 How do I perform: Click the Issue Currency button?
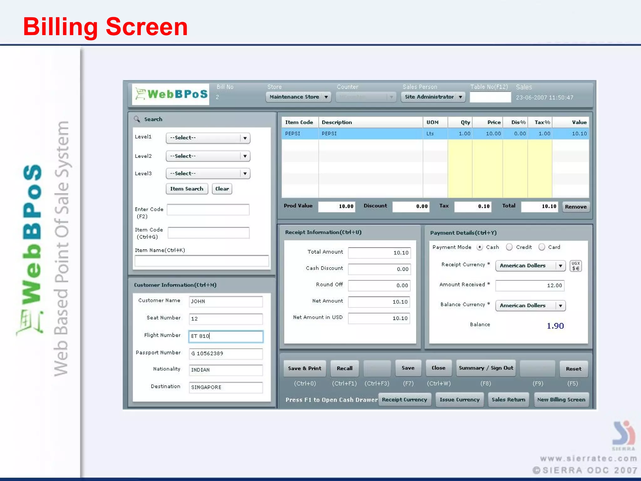tap(459, 400)
